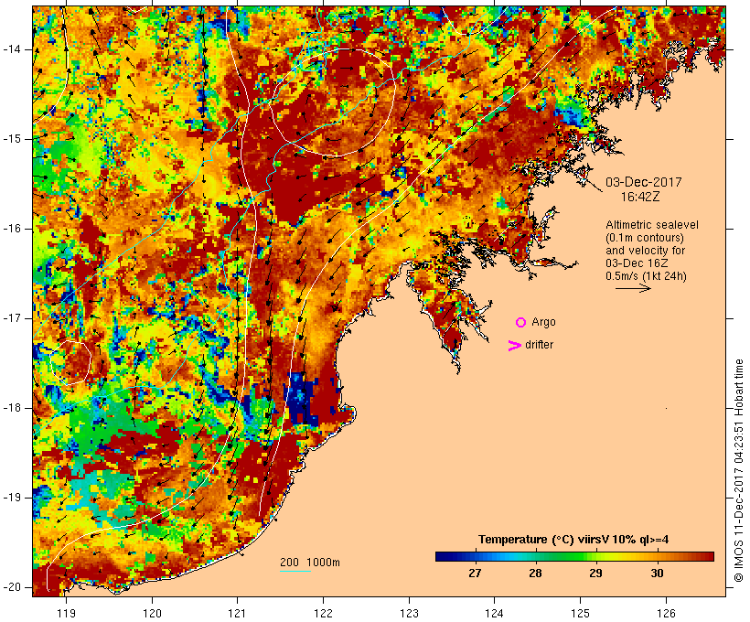Click latitude axis label -14
The image size is (750, 622).
coord(12,49)
